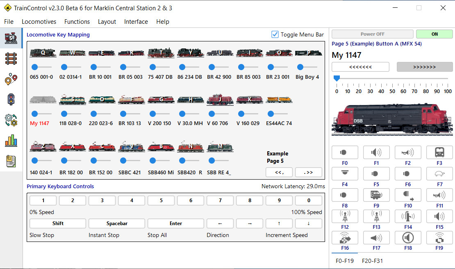Set forward direction with >>>>>>> button
This screenshot has width=455, height=269.
(x=424, y=67)
